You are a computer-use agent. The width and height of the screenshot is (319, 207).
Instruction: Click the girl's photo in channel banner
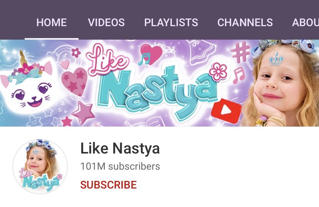282,83
